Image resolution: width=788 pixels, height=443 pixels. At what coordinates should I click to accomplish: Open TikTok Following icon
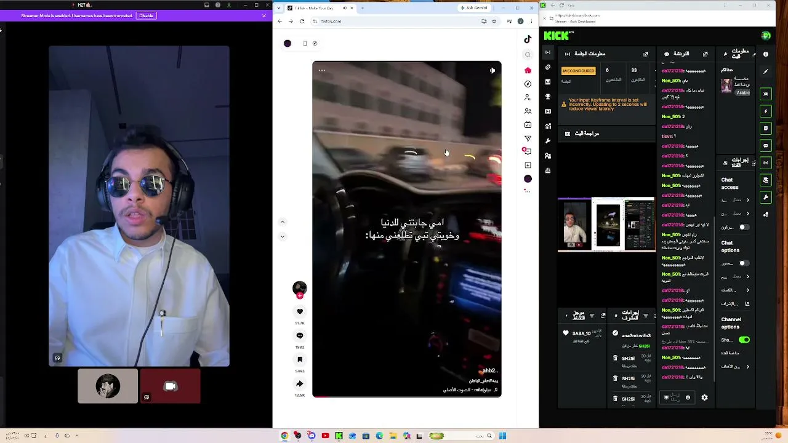528,97
